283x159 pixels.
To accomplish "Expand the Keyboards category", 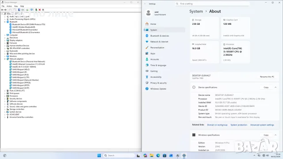I will tap(5, 51).
